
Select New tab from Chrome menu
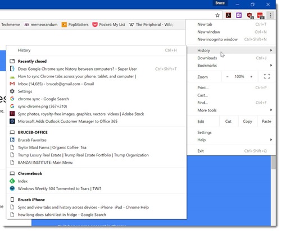click(232, 24)
